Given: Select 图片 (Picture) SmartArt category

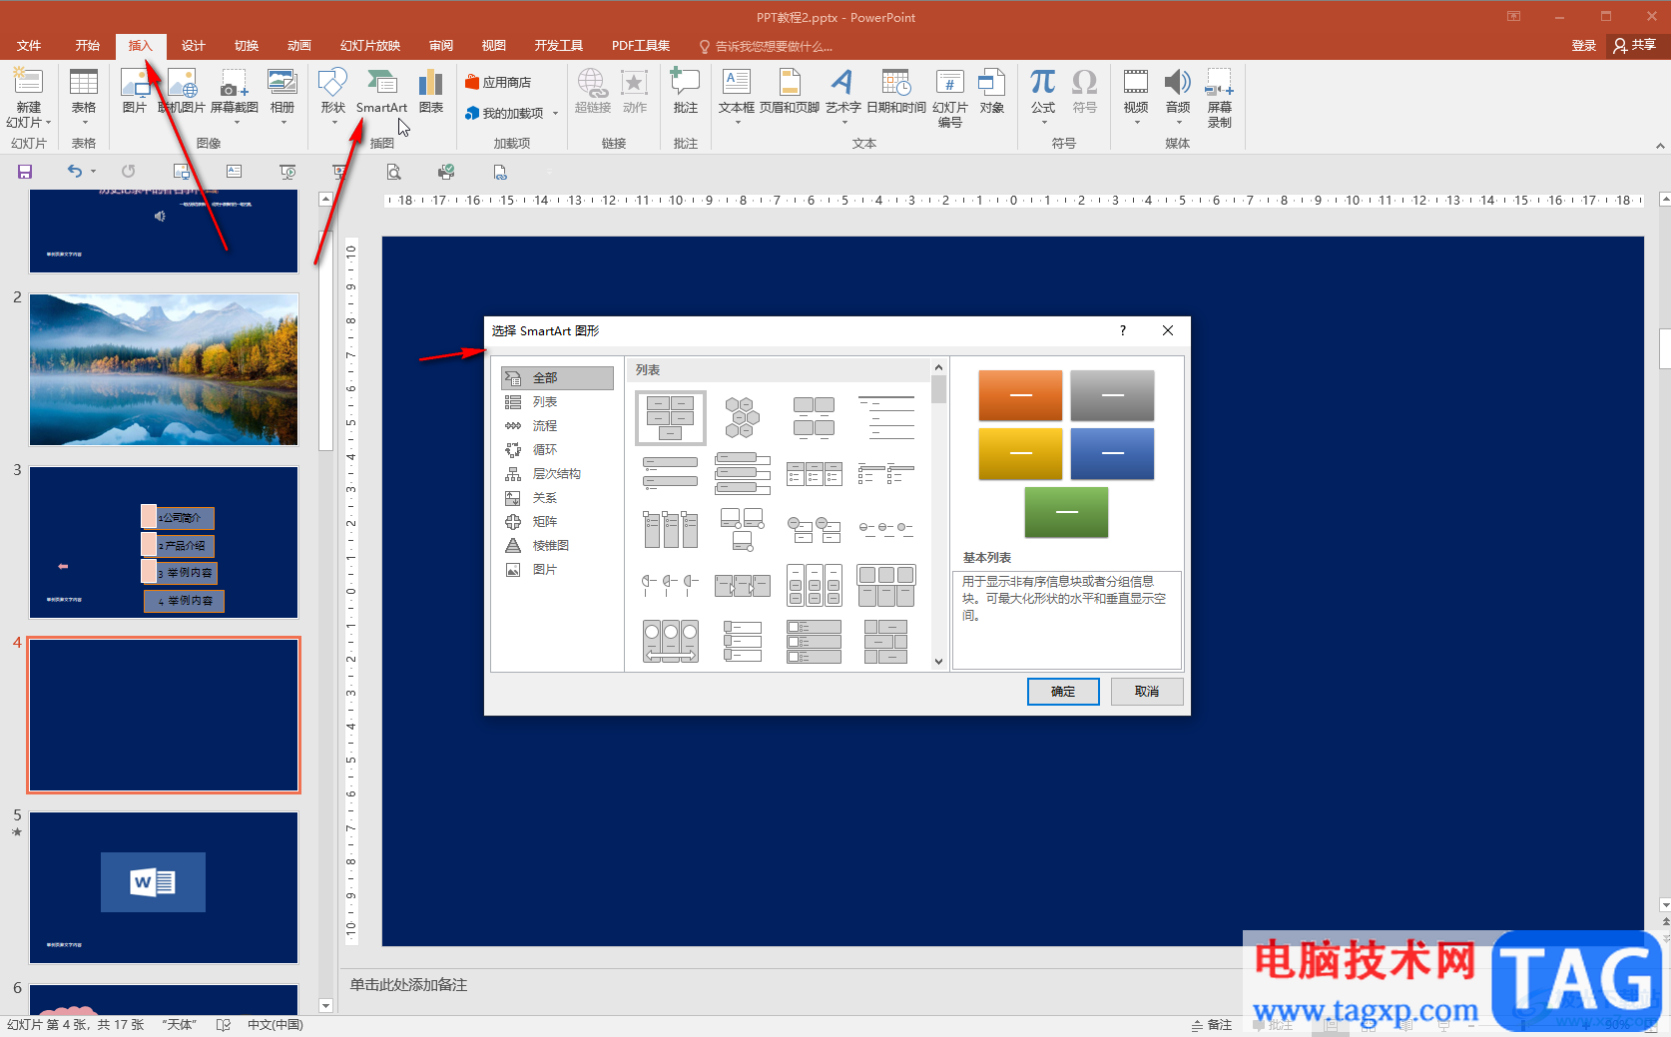Looking at the screenshot, I should pos(557,570).
